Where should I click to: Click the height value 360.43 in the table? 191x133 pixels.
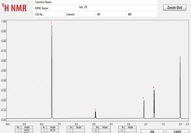pyautogui.click(x=27, y=130)
